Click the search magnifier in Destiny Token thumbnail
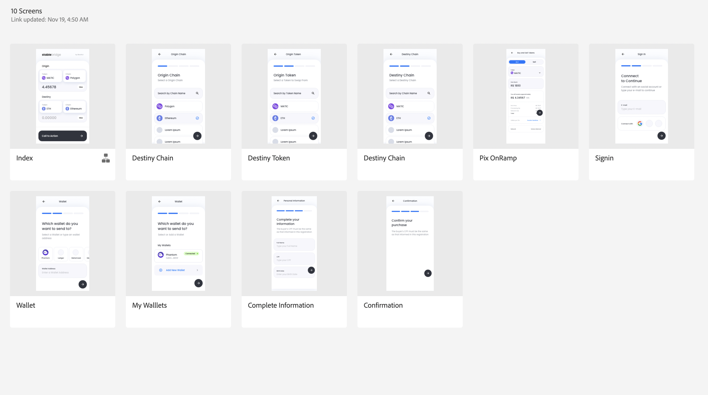The width and height of the screenshot is (708, 395). click(313, 93)
